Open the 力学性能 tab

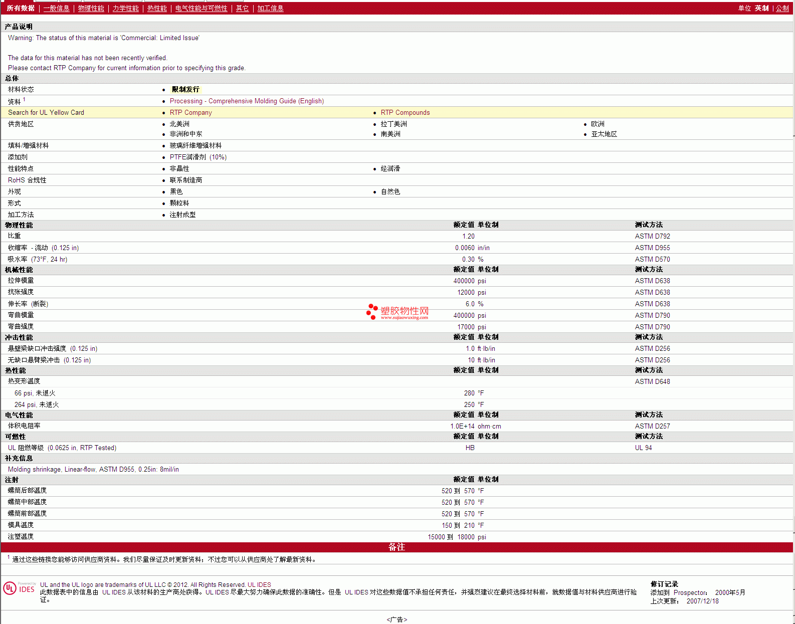tap(125, 9)
